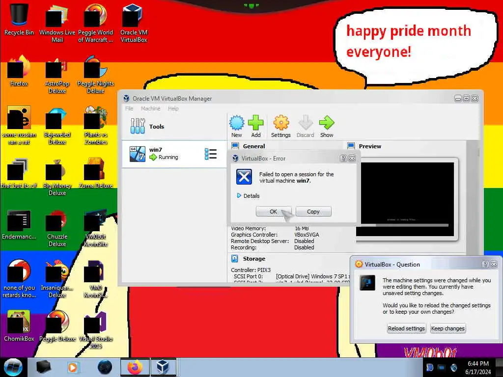The image size is (503, 377).
Task: Close the VirtualBox Error dialog
Action: [352, 159]
